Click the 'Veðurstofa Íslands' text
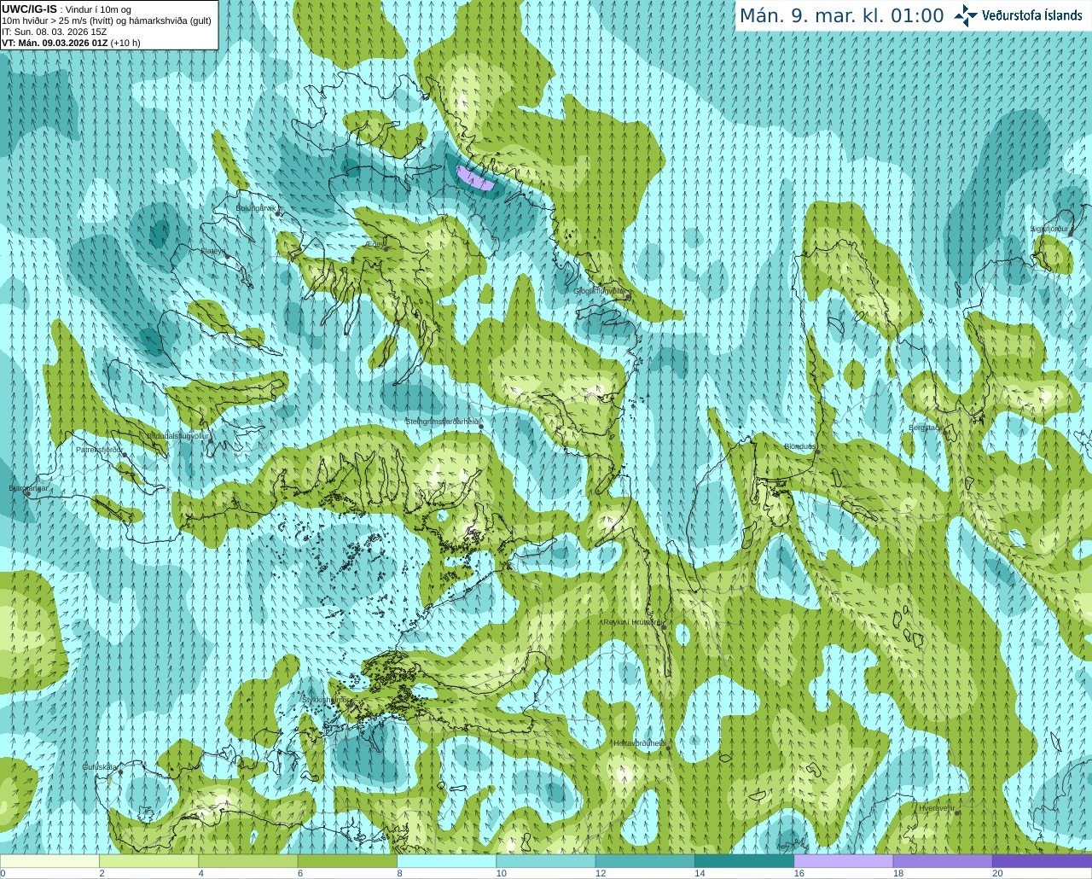Screen dimensions: 1092x879 pos(1031,15)
